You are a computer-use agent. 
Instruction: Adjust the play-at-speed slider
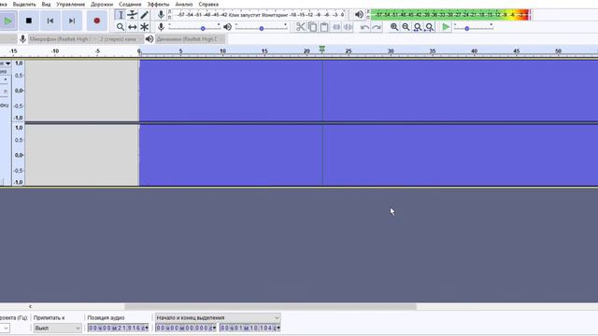click(x=474, y=27)
